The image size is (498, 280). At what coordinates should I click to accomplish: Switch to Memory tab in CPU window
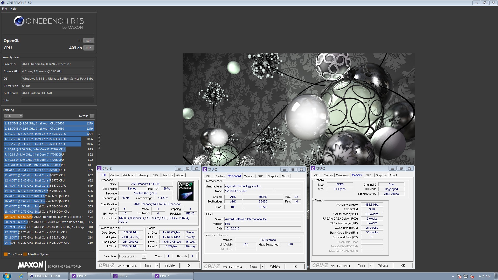point(143,176)
